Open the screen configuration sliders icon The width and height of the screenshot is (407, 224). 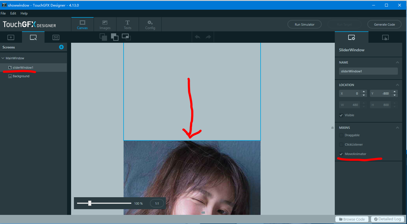[56, 37]
